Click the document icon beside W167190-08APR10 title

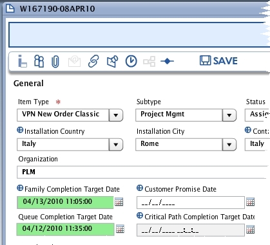[x=10, y=8]
